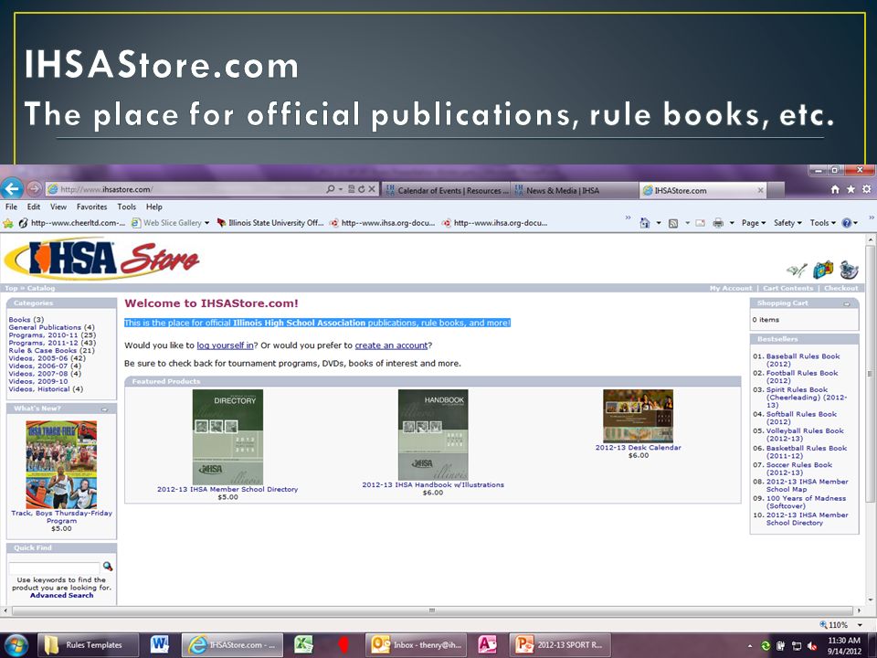Screen dimensions: 877x658
Task: Click the Add to Favorites bar star icon
Action: (8, 223)
